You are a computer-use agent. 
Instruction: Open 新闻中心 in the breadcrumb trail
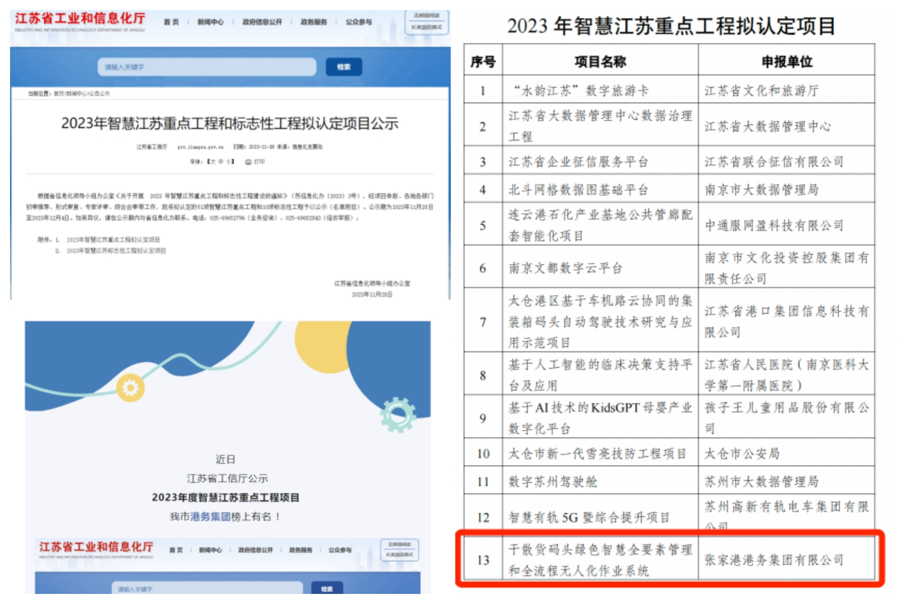pos(76,94)
